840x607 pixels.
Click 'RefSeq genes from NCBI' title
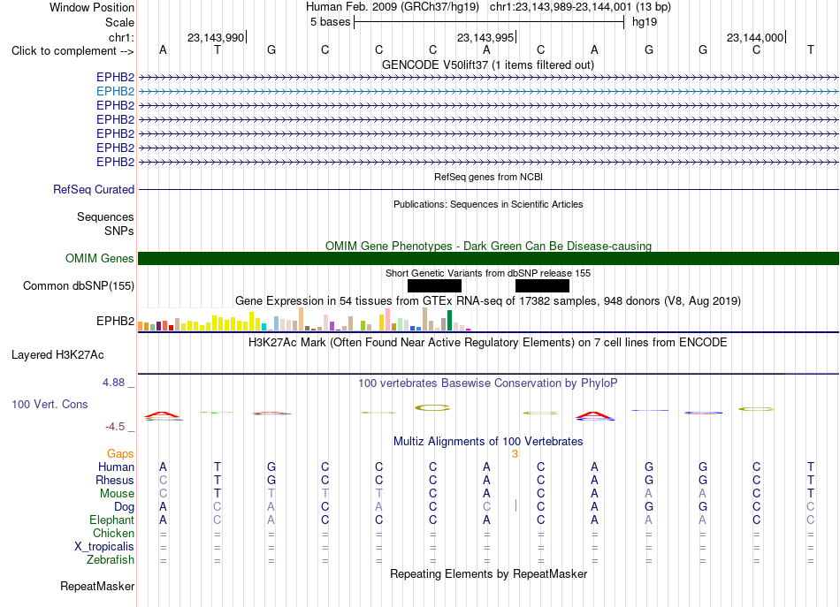[489, 177]
